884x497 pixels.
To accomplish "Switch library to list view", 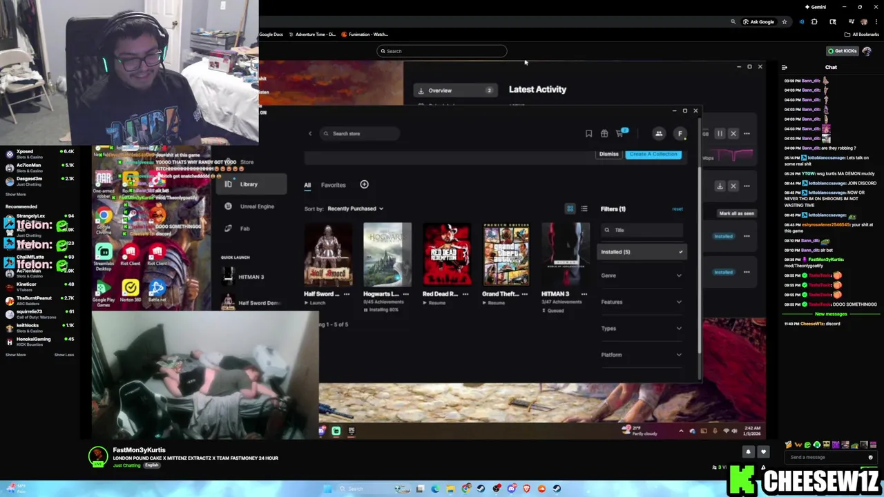I will click(584, 208).
